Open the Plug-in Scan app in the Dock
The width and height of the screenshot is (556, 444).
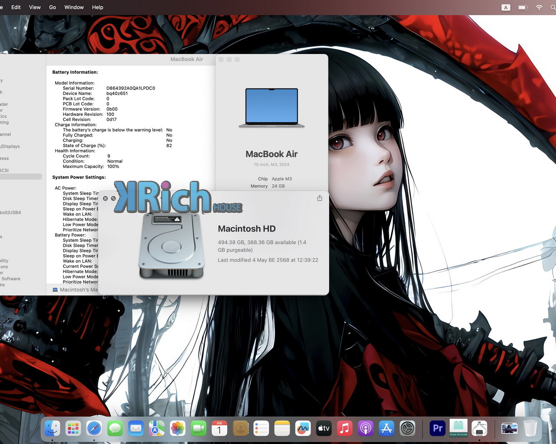[458, 429]
